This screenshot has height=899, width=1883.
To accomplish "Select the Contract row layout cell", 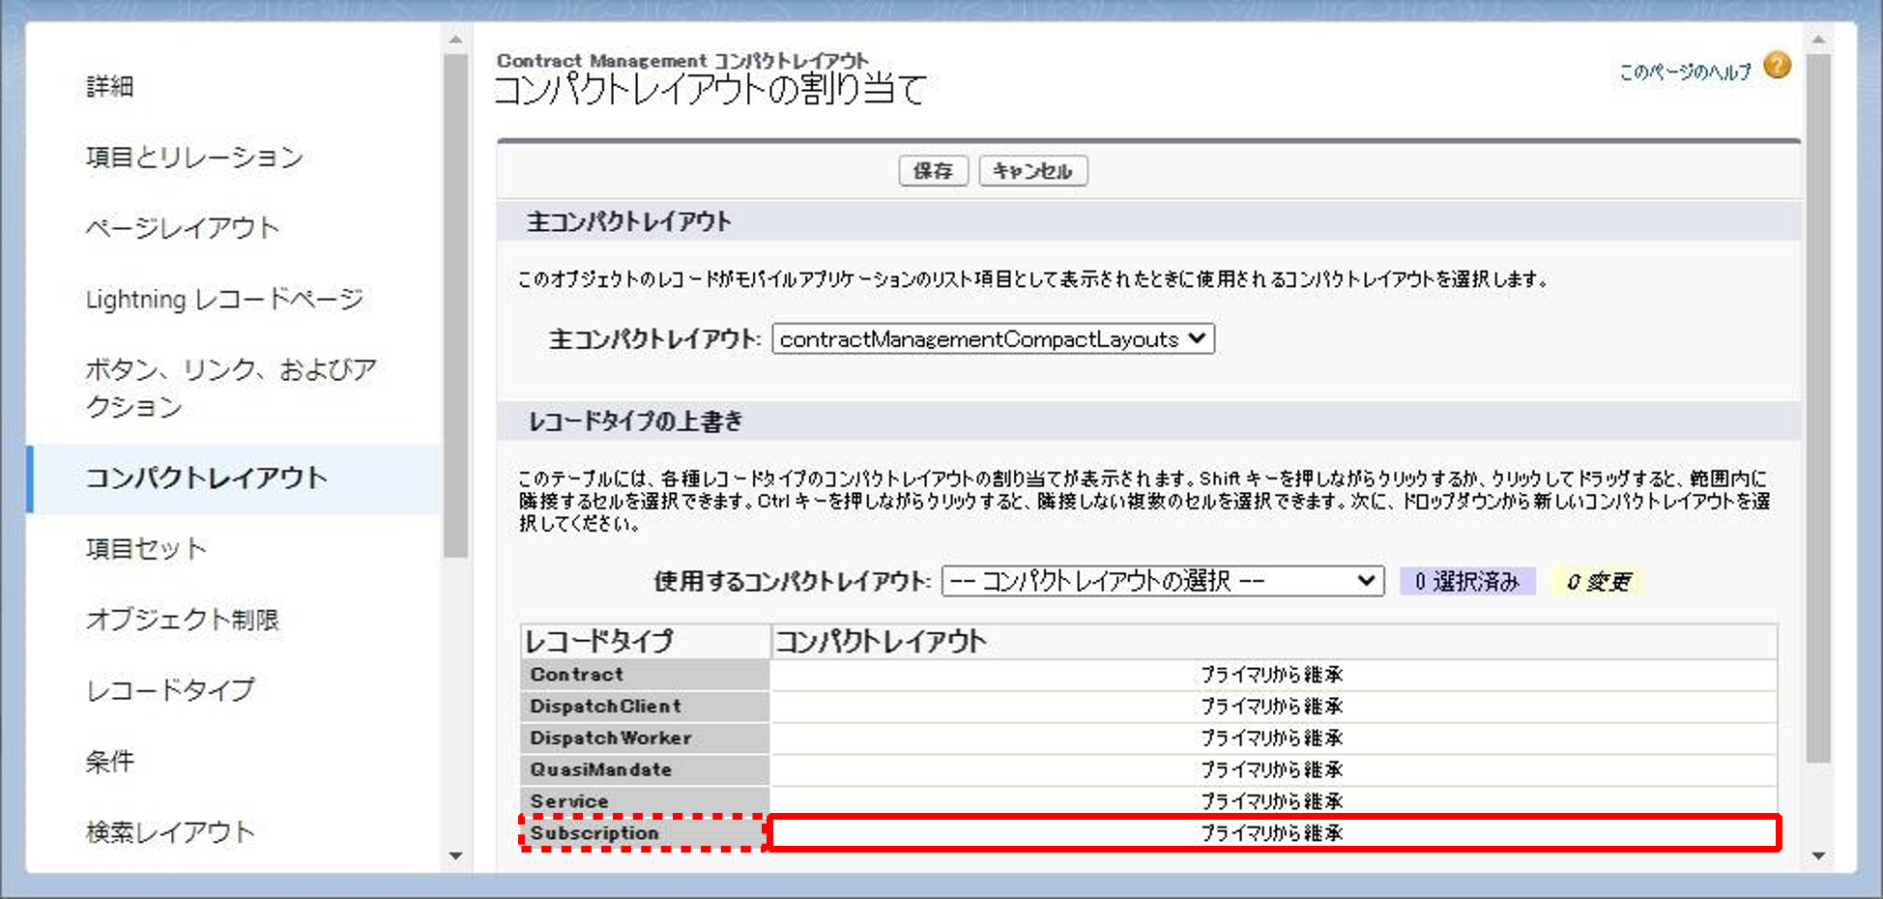I will tap(1272, 675).
